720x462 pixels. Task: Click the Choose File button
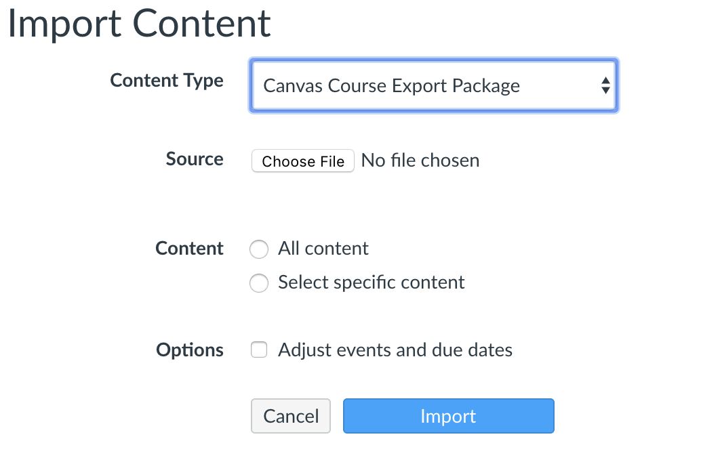(x=302, y=161)
